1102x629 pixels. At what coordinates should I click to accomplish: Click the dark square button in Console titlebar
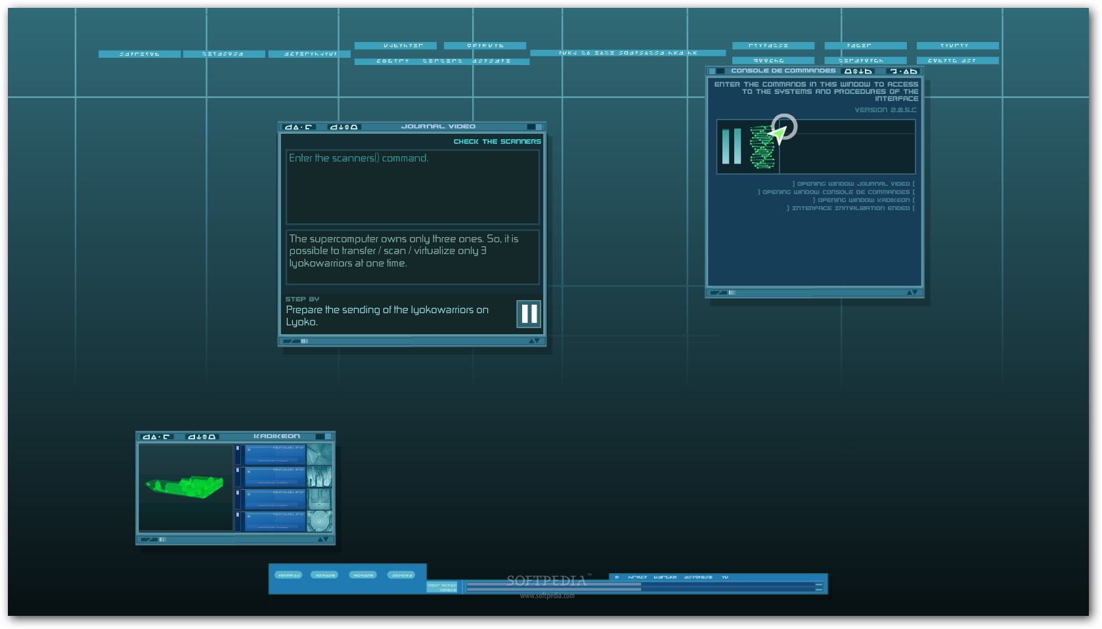720,71
